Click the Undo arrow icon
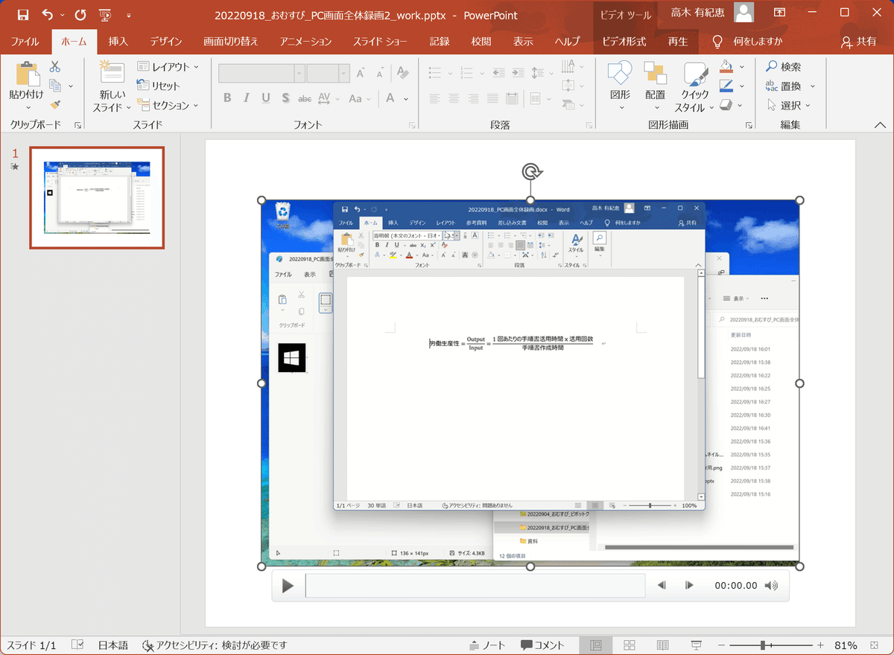This screenshot has width=894, height=655. [x=48, y=15]
